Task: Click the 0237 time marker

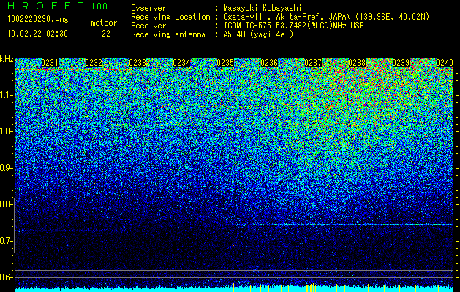Action: tap(313, 63)
